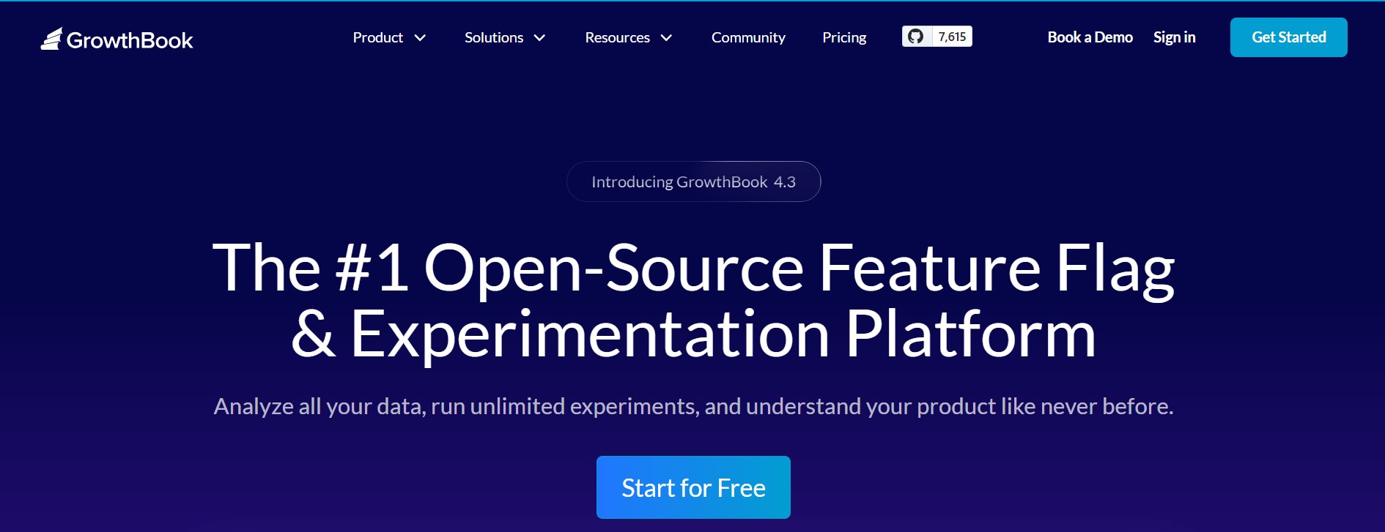
Task: Click the Get Started button
Action: 1288,37
